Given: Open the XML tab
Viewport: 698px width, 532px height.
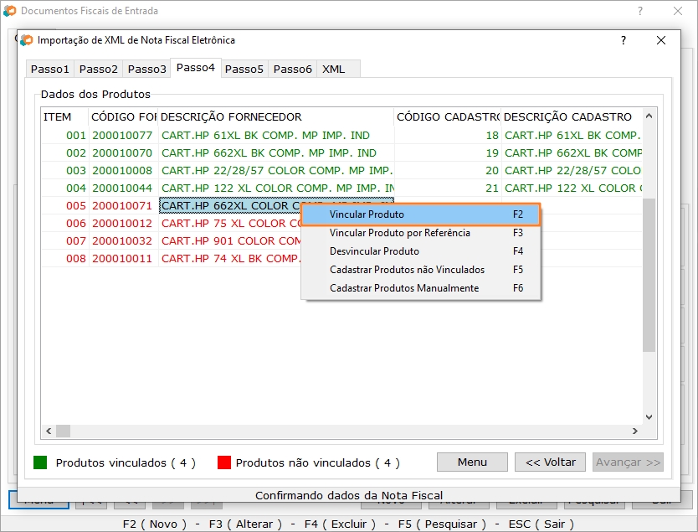Looking at the screenshot, I should (x=334, y=69).
